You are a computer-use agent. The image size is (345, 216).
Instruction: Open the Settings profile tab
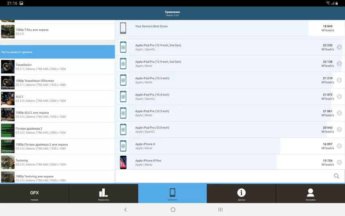click(310, 194)
